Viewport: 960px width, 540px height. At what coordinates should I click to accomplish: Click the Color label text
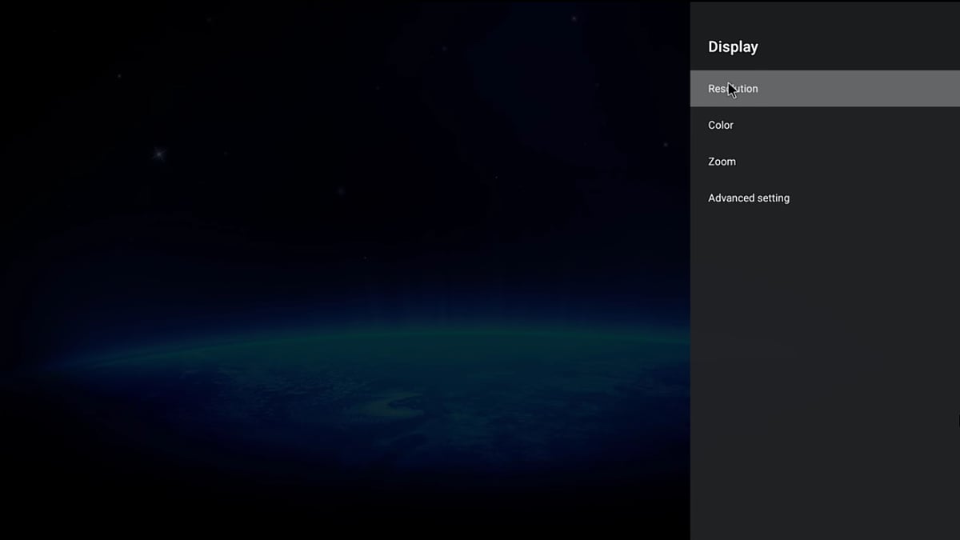[721, 125]
